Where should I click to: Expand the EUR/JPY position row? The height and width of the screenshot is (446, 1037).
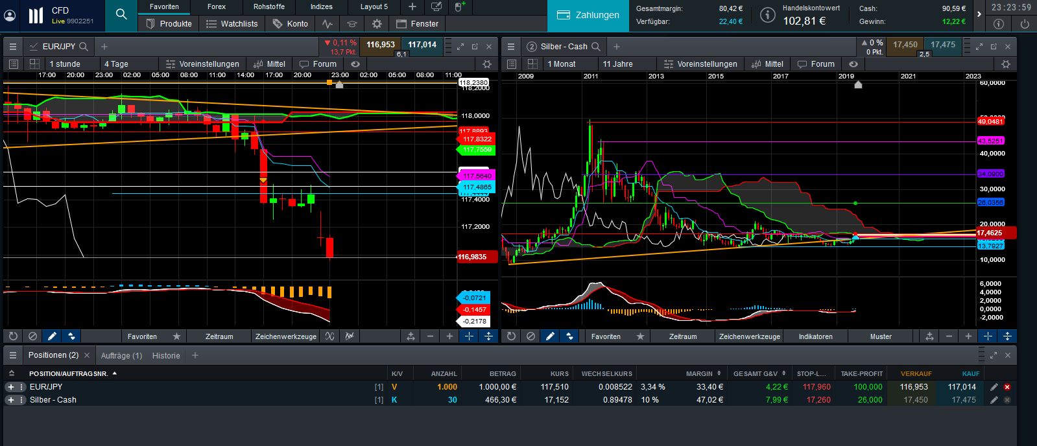tap(10, 387)
